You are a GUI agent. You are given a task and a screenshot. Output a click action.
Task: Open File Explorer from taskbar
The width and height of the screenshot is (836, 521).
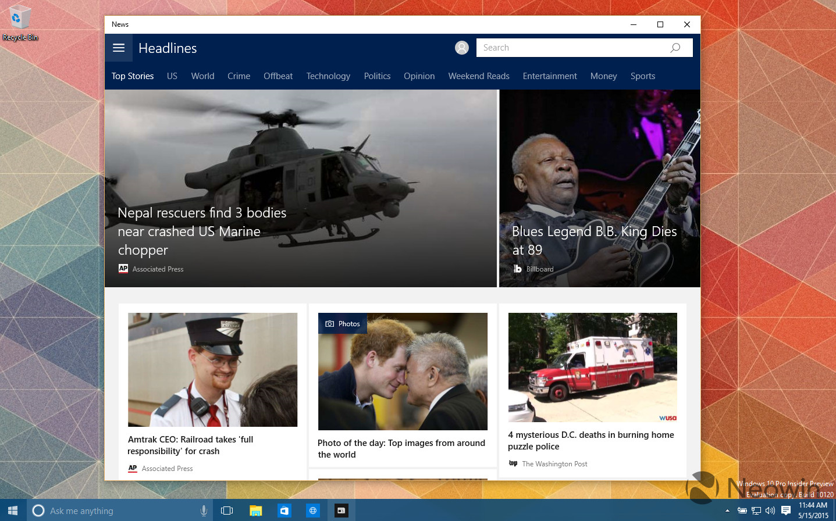click(x=256, y=511)
